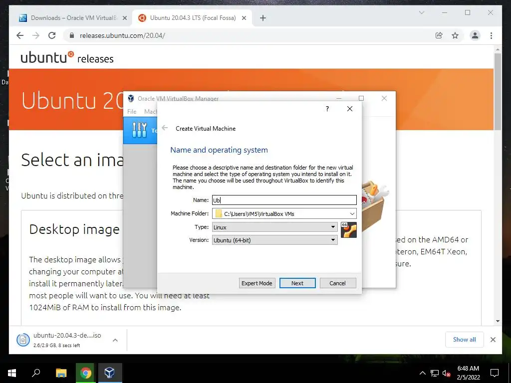Click the muted volume icon in tray
This screenshot has height=383, width=511.
click(x=446, y=373)
